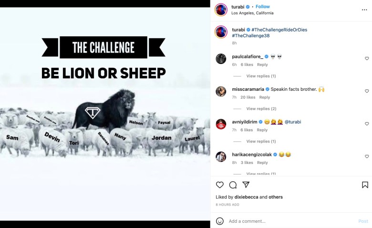Viewport: 372px width, 228px height.
Task: Save post with the bookmark icon
Action: pos(365,185)
